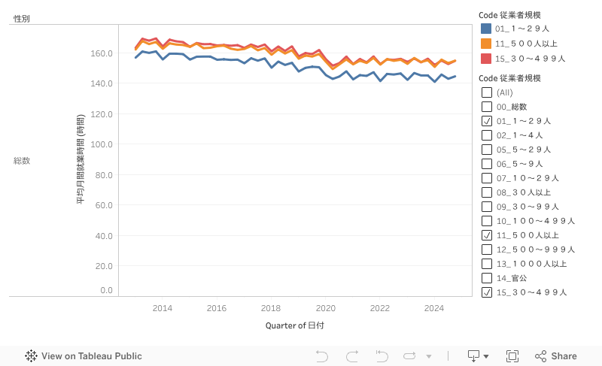Check the (All) filter checkbox
This screenshot has height=366, width=602.
click(487, 92)
